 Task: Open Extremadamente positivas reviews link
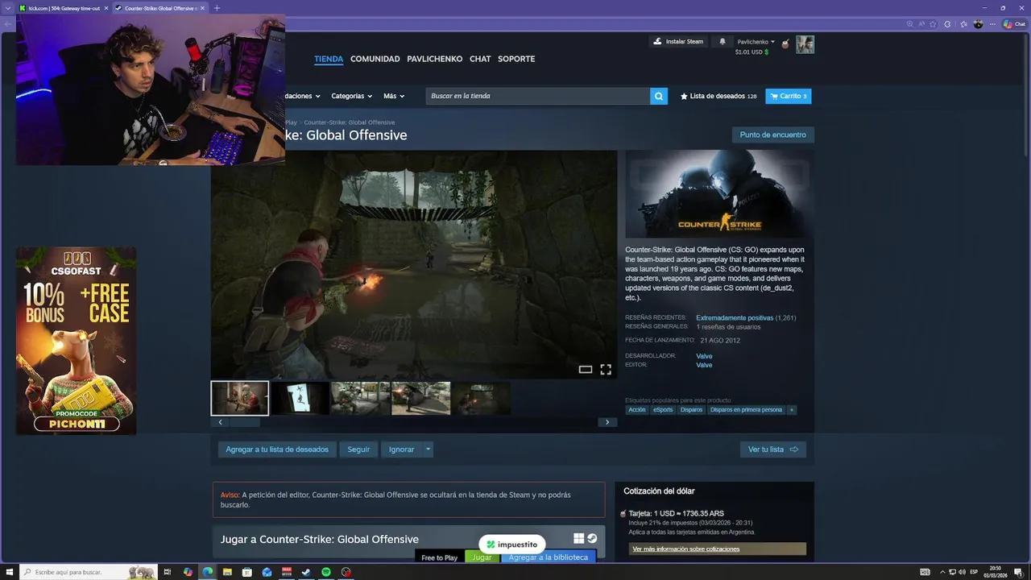(735, 318)
